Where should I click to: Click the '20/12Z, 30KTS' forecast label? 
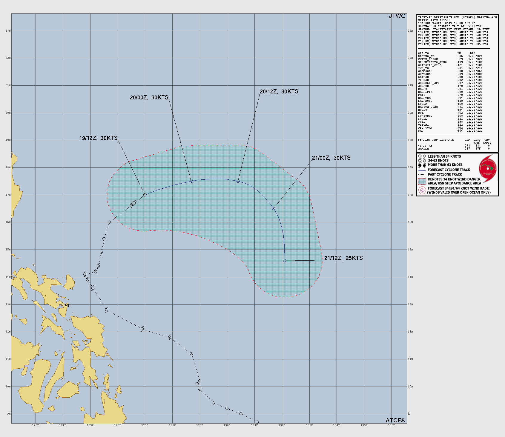click(x=279, y=92)
